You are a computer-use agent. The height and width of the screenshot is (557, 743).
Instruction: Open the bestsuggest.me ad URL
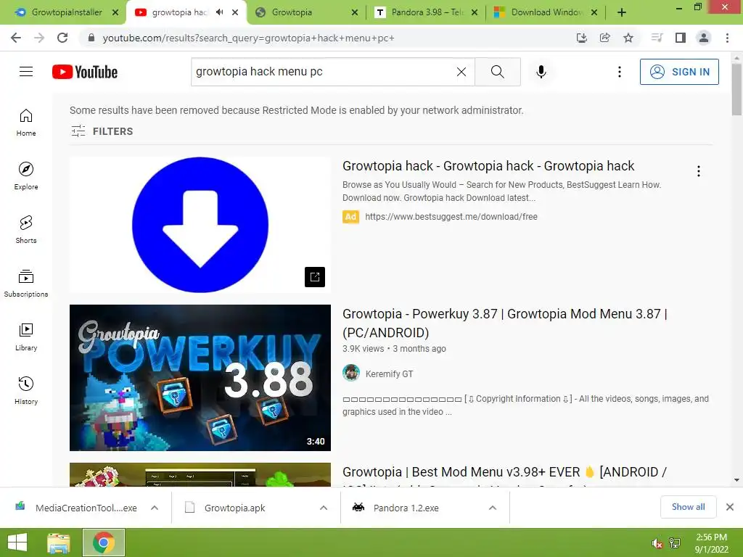451,217
